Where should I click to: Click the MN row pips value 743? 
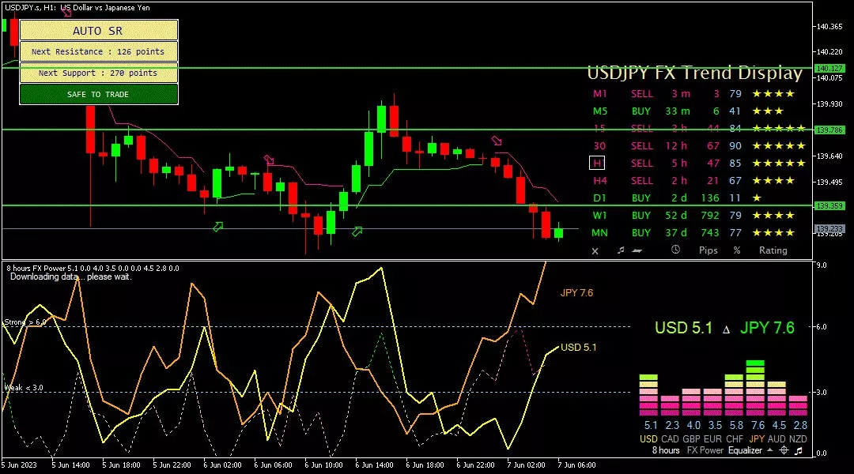(709, 233)
